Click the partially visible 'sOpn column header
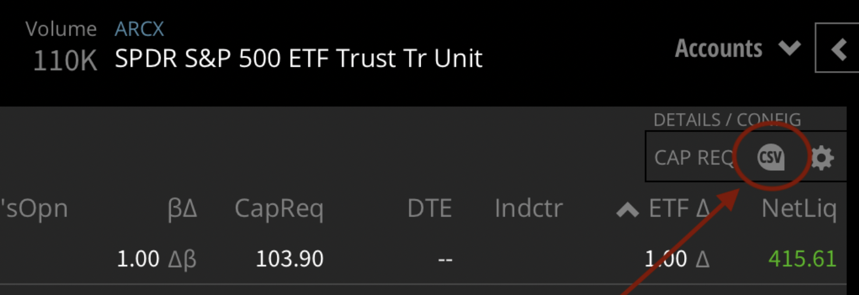Screen dimensions: 859x295 pos(35,209)
